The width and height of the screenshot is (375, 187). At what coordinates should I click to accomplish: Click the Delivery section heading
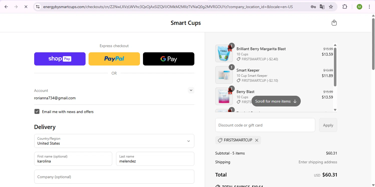[45, 127]
